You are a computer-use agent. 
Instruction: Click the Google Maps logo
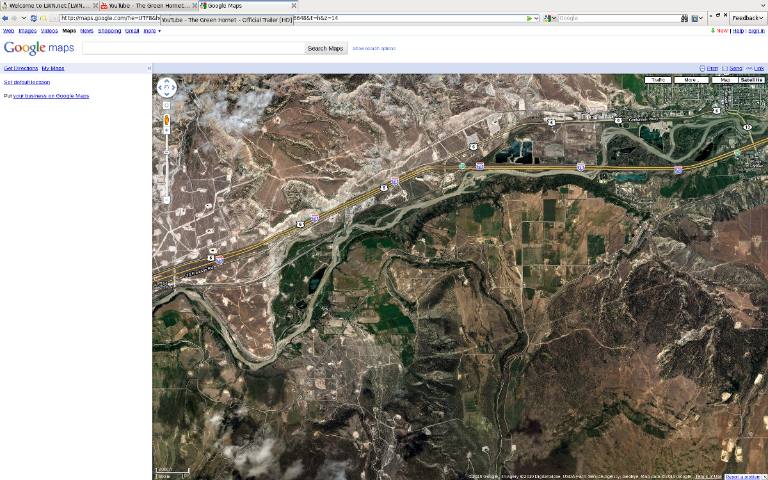pos(39,47)
